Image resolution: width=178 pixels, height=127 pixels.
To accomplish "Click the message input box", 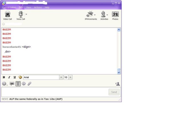I will click(55, 92).
